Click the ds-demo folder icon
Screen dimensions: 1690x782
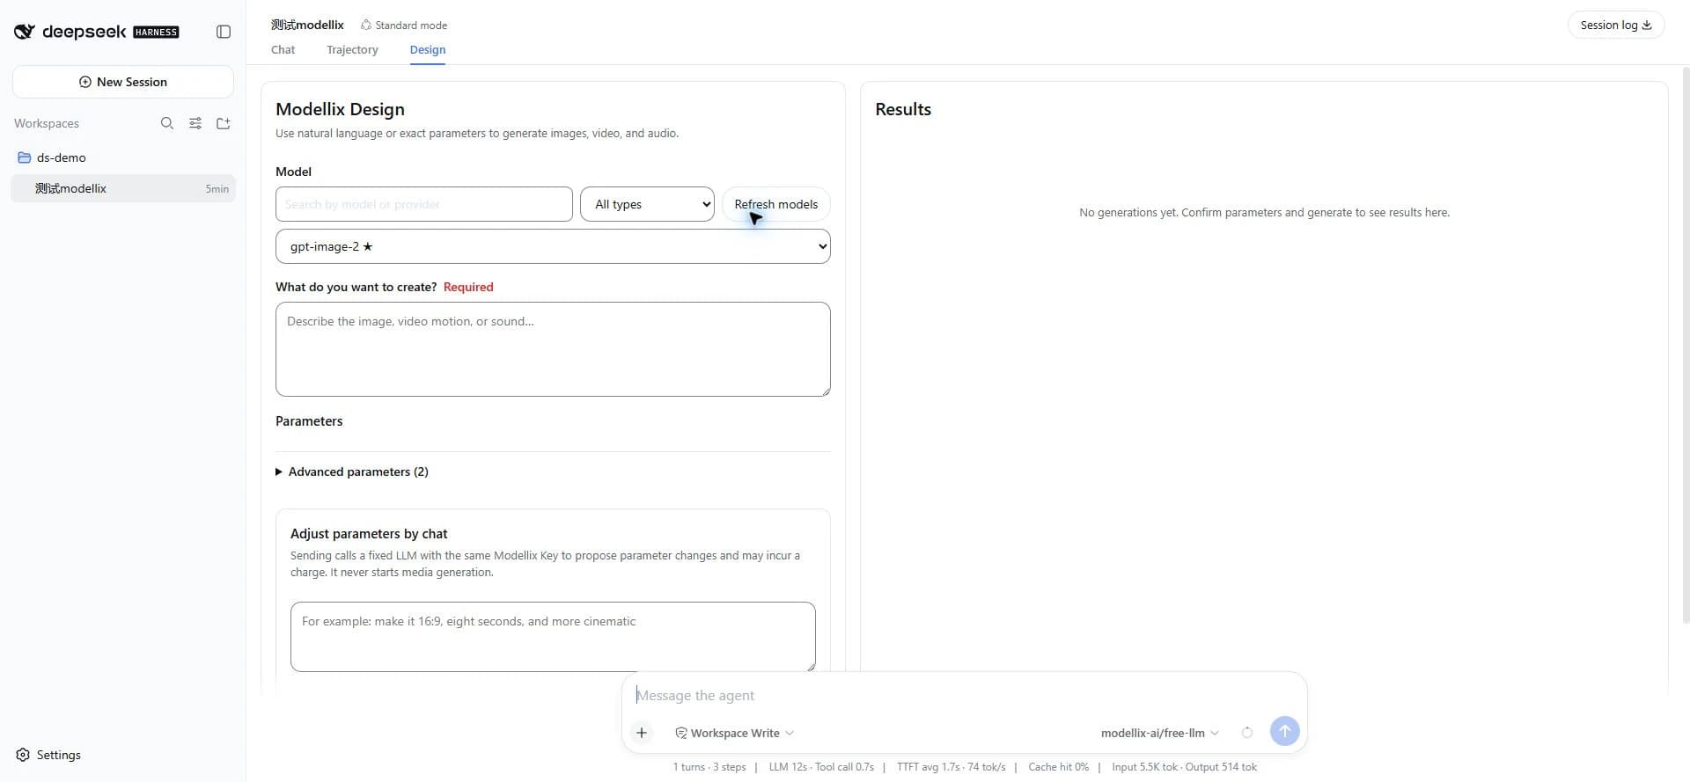point(25,157)
